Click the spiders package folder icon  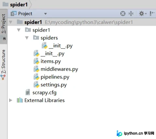click(x=36, y=37)
